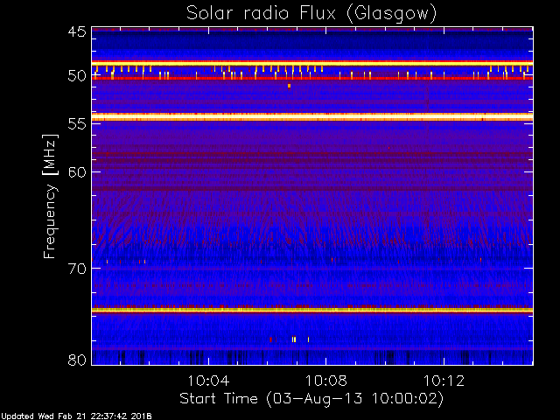Click the 50 MHz tick label
The height and width of the screenshot is (420, 560).
coord(76,76)
